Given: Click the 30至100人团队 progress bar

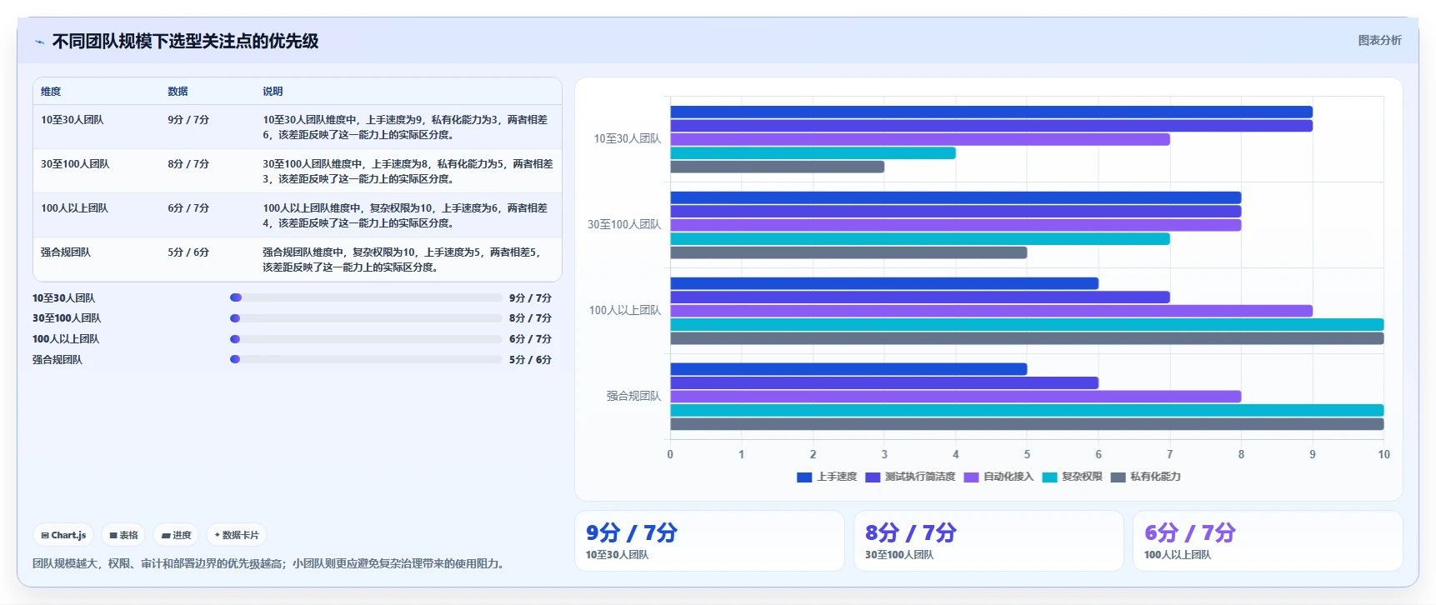Looking at the screenshot, I should [x=366, y=318].
